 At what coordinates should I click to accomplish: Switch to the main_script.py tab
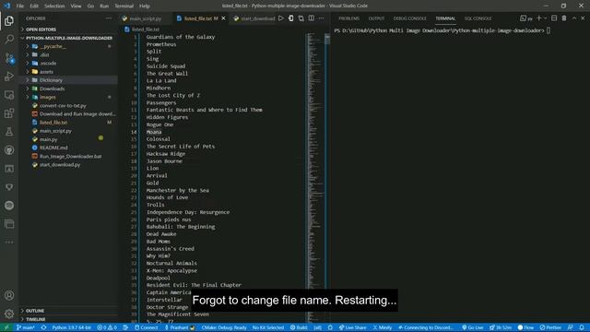[x=146, y=18]
